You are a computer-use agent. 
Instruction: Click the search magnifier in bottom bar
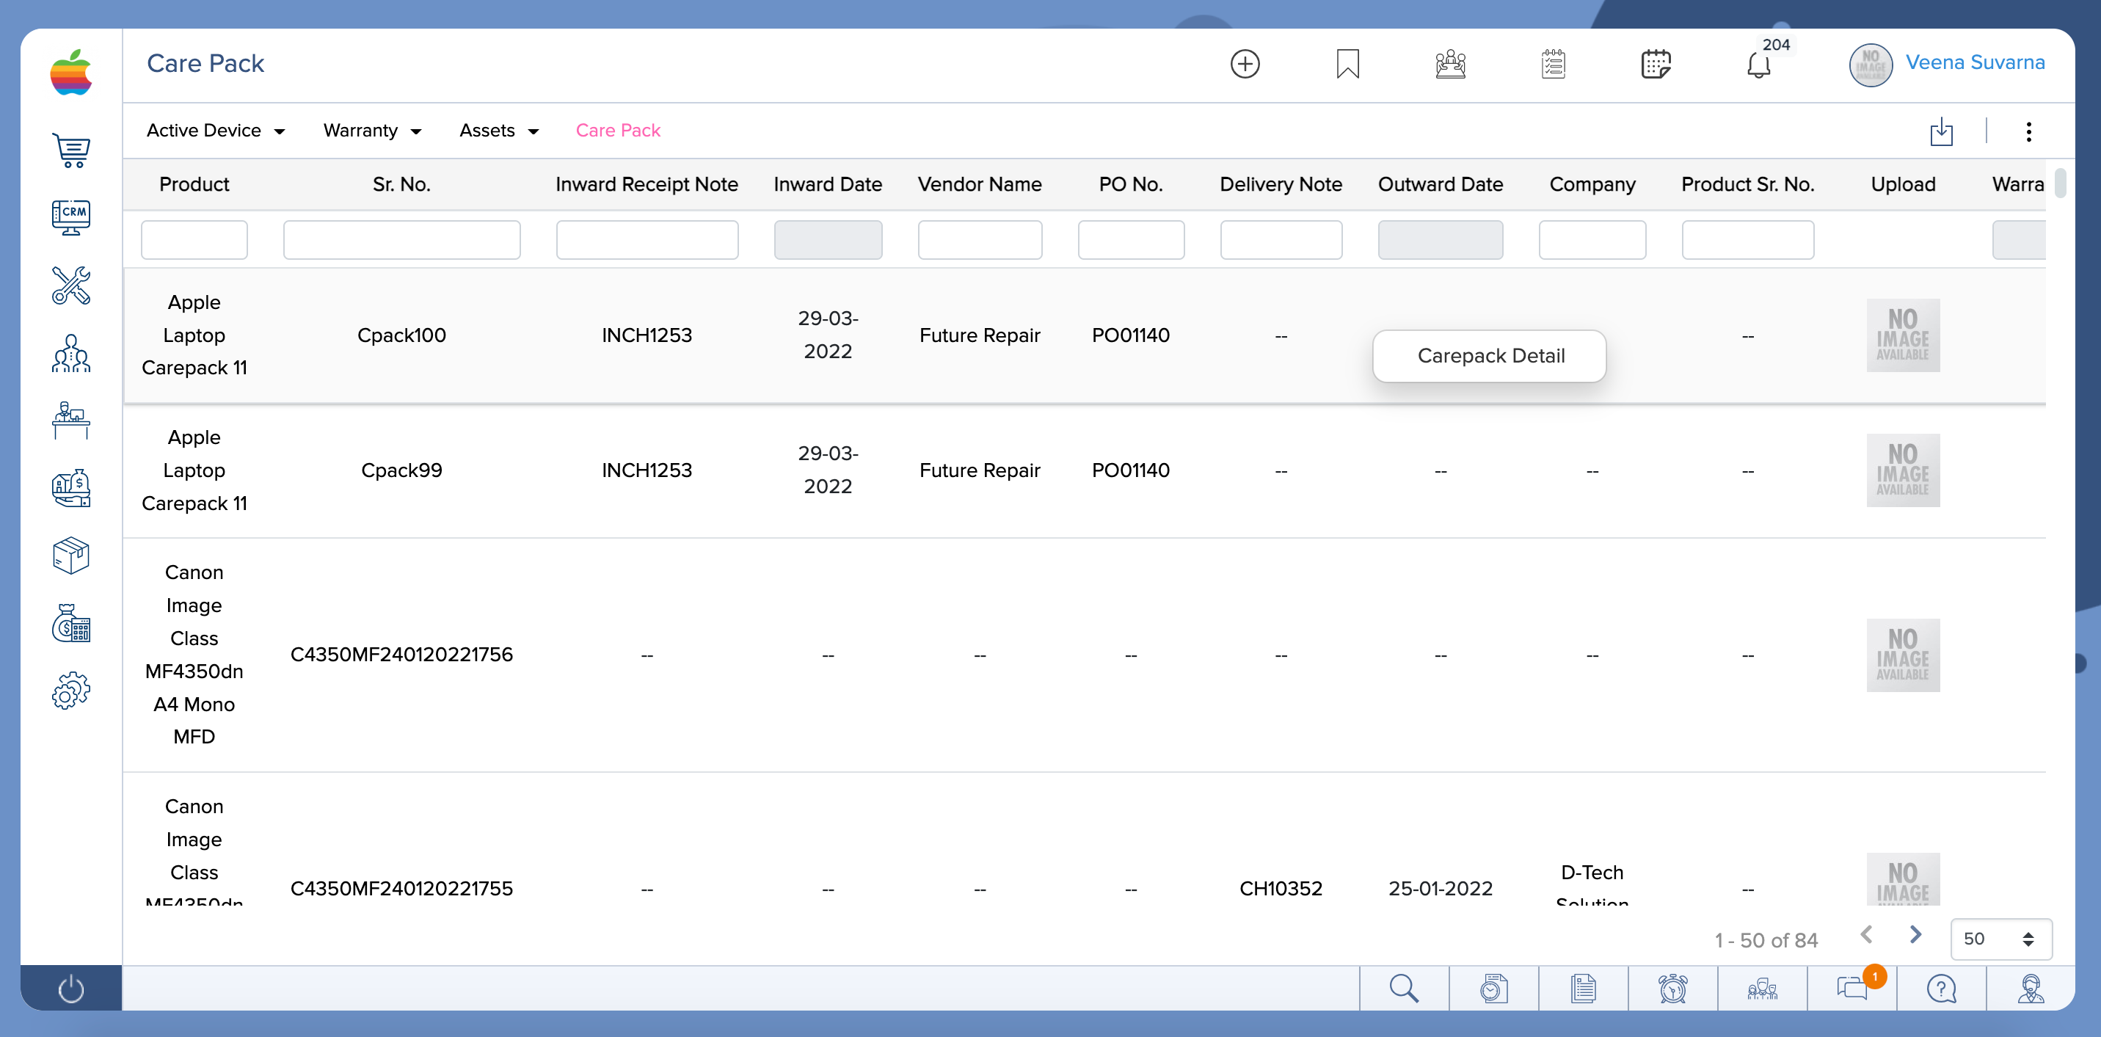1404,988
